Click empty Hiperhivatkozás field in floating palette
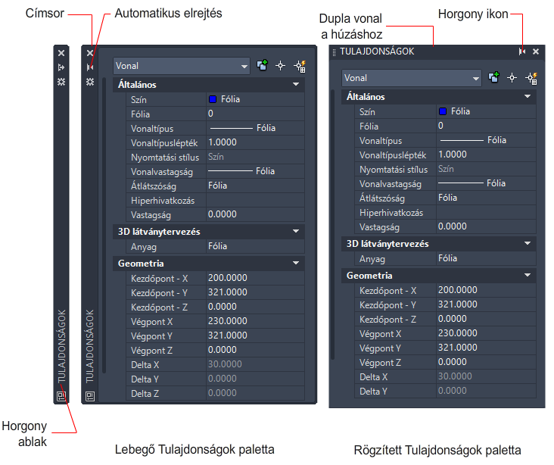The height and width of the screenshot is (465, 554). click(255, 200)
